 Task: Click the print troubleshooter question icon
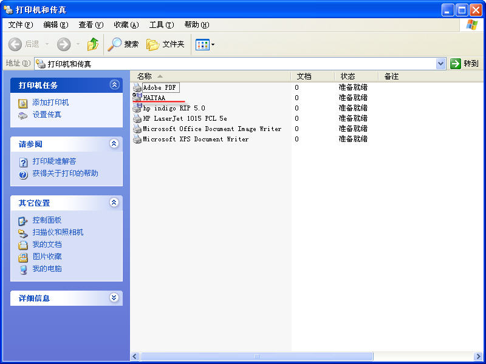point(23,162)
